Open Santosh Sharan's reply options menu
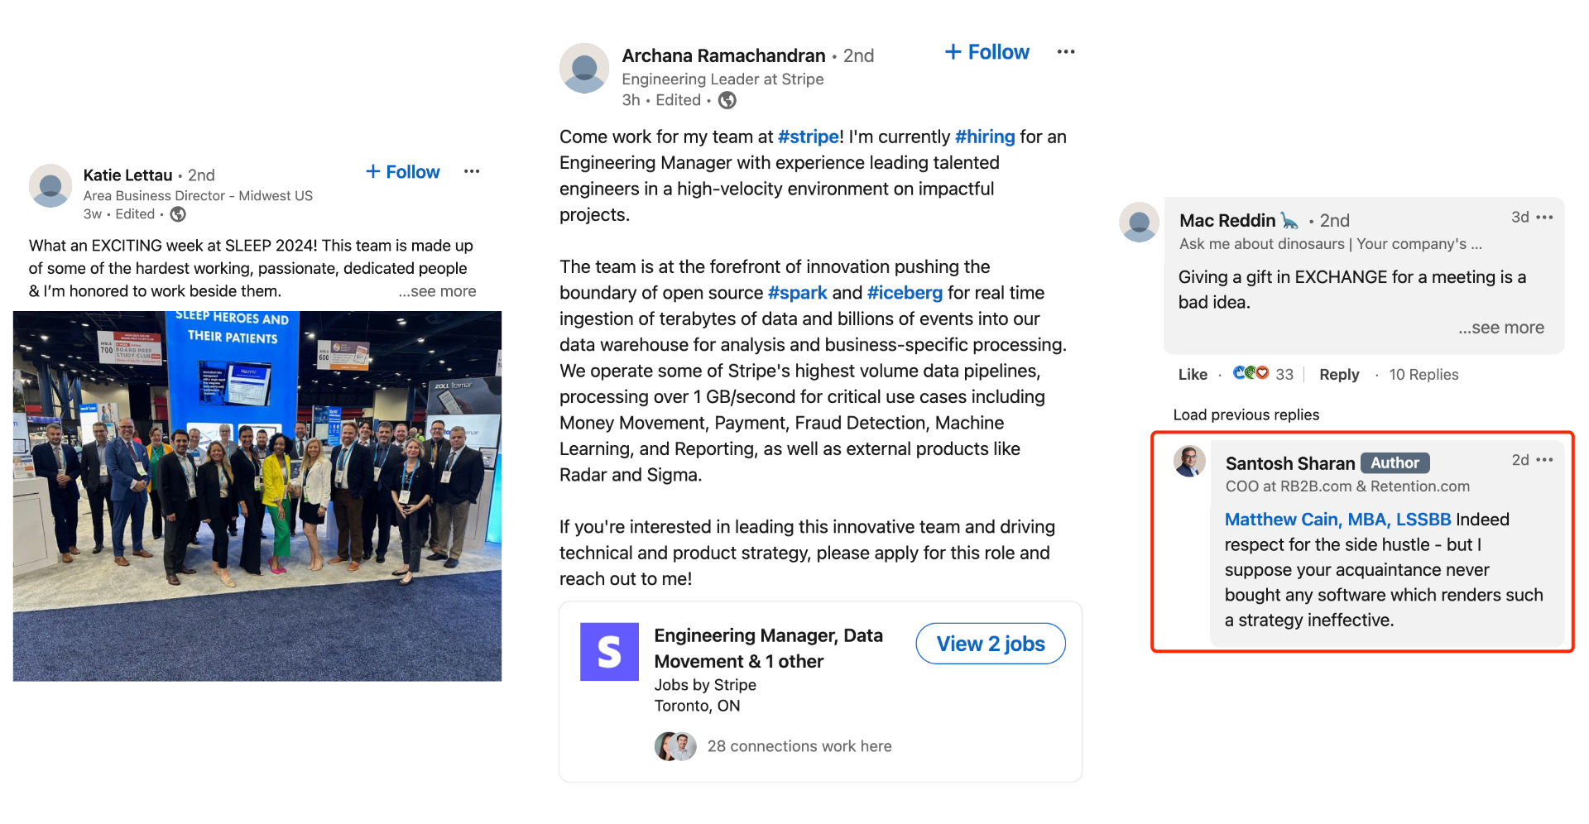This screenshot has width=1589, height=824. pos(1544,460)
